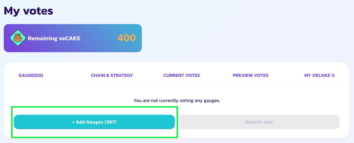Click the 'not currently voting any gauges' message
This screenshot has height=143, width=354.
pos(177,101)
